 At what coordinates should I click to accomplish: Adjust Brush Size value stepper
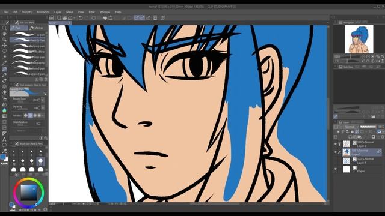pos(39,100)
